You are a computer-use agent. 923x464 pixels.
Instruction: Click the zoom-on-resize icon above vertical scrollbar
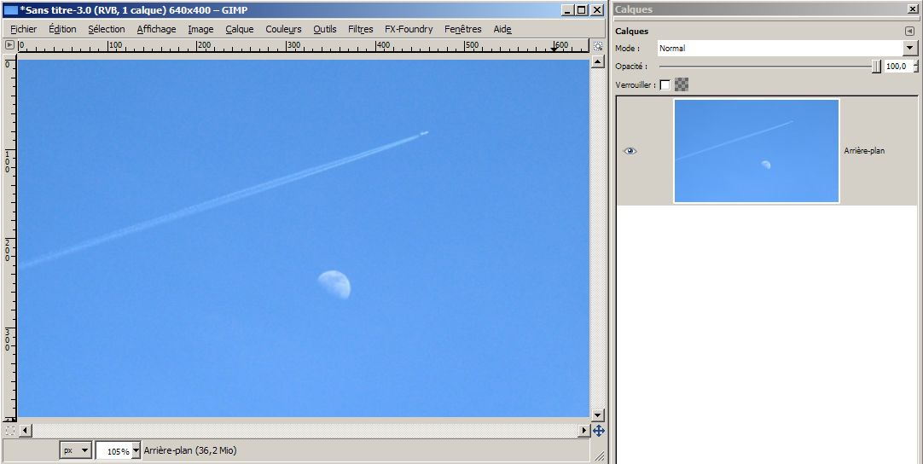(598, 44)
